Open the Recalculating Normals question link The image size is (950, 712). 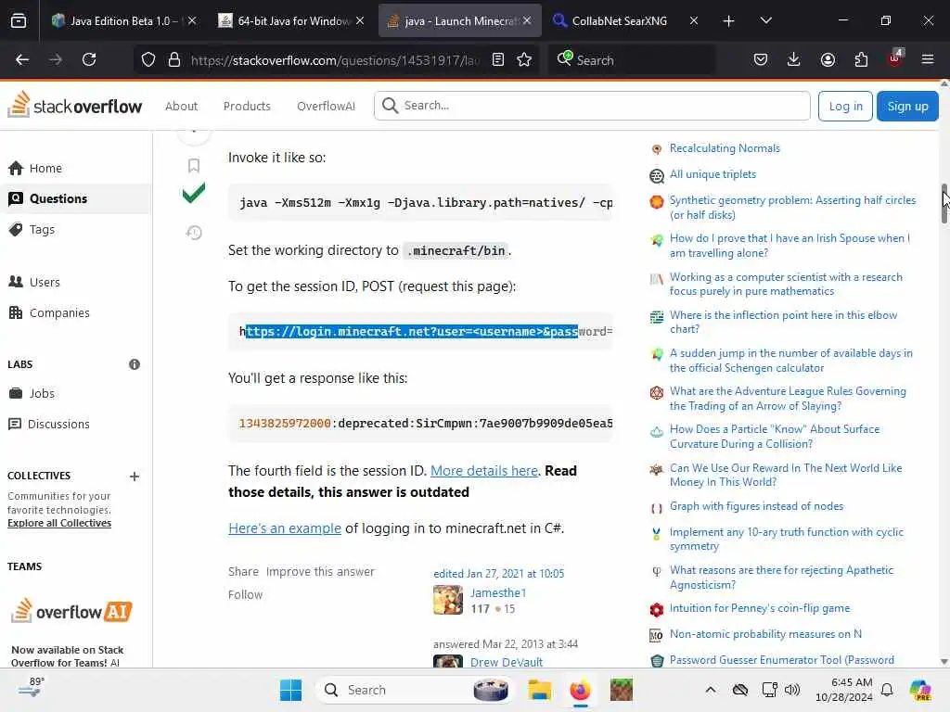(725, 148)
